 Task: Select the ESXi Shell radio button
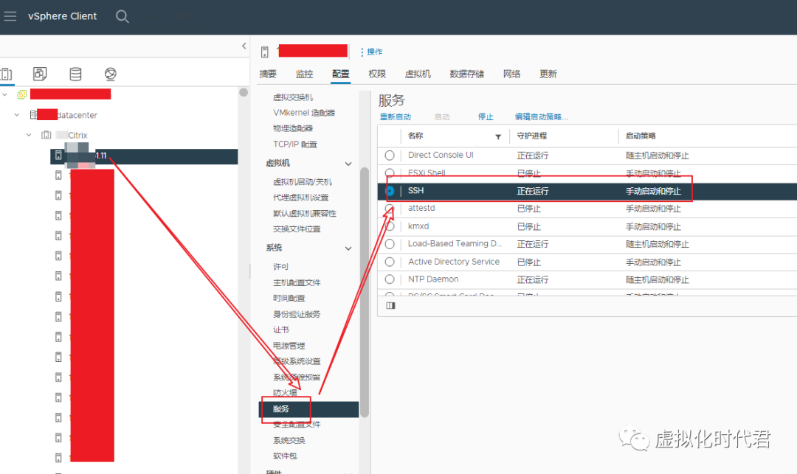390,173
